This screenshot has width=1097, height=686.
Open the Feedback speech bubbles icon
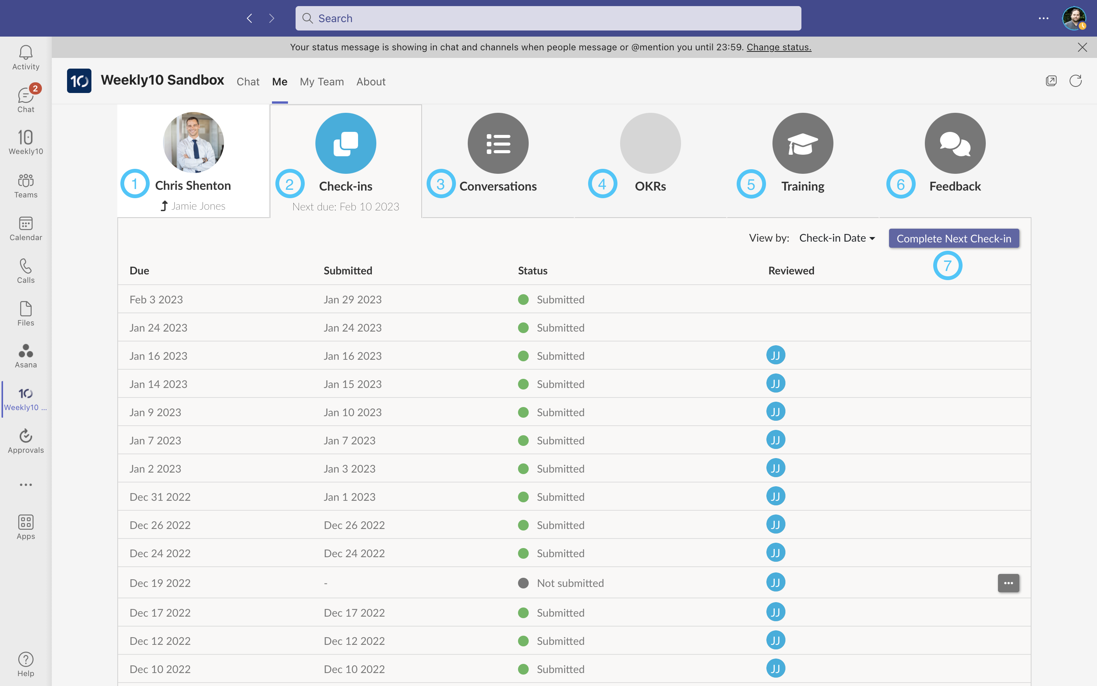[955, 143]
